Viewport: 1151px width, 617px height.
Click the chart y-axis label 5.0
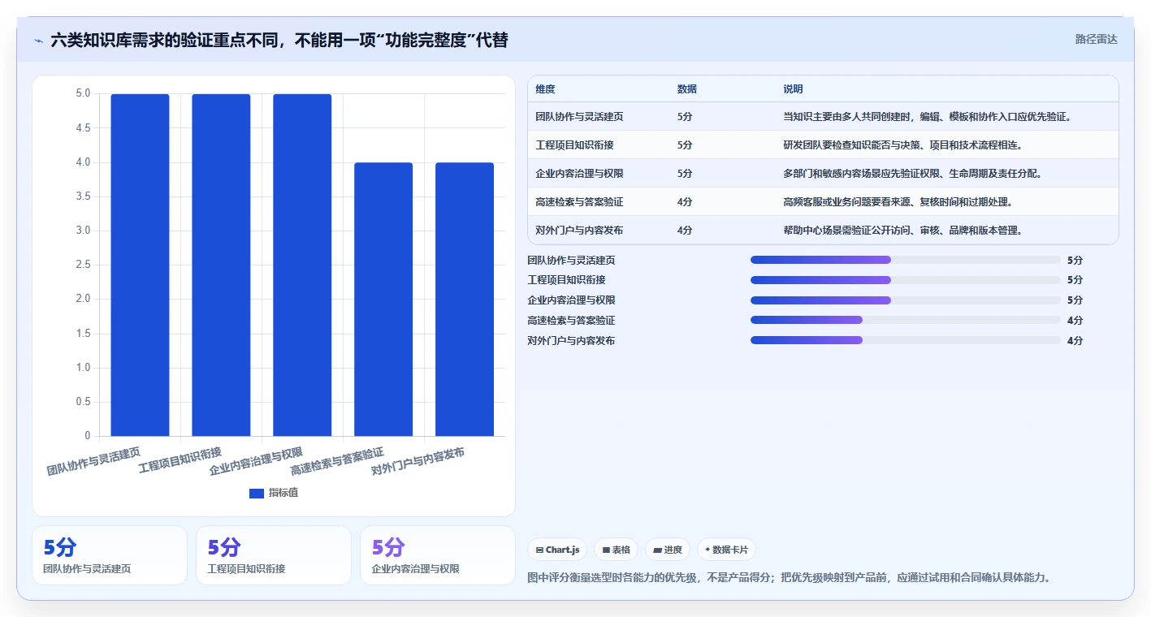click(83, 93)
